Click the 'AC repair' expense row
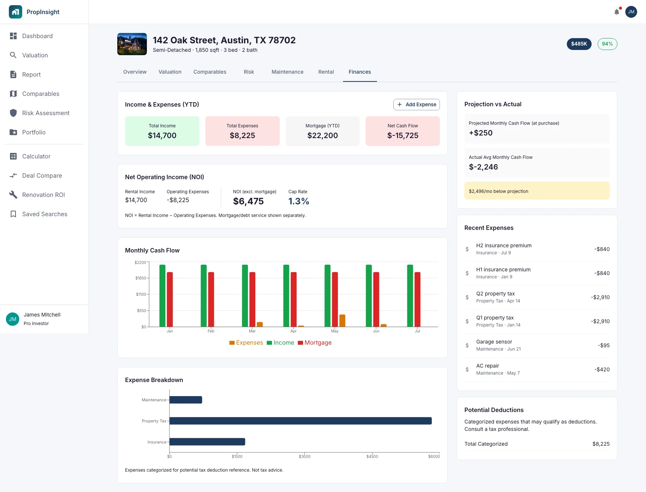The image size is (646, 492). pyautogui.click(x=537, y=369)
